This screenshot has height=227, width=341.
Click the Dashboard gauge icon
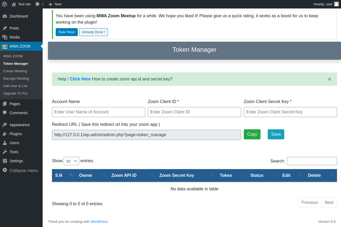point(5,16)
